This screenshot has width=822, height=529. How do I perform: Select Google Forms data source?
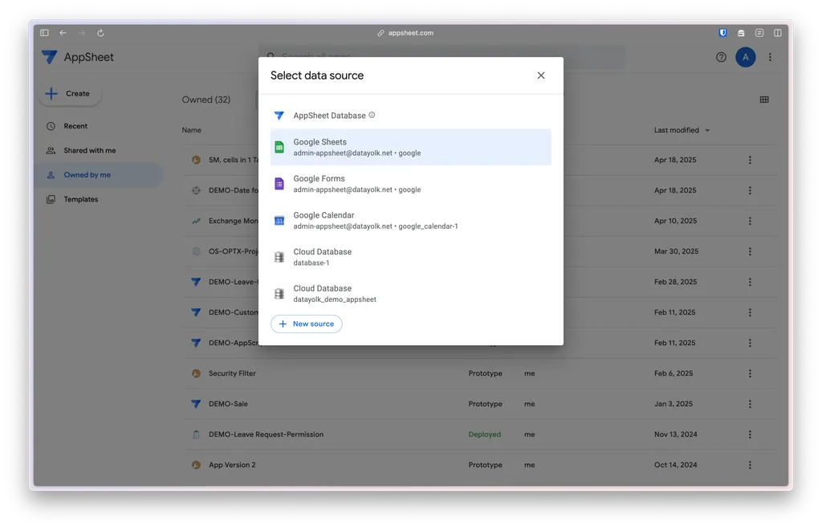(x=410, y=184)
